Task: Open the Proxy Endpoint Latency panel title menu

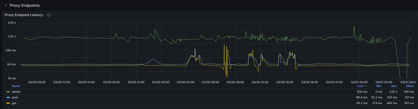Action: tap(24, 15)
